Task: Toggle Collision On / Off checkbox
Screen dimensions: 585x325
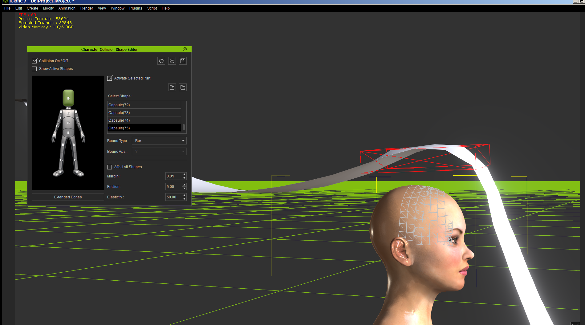Action: click(35, 61)
